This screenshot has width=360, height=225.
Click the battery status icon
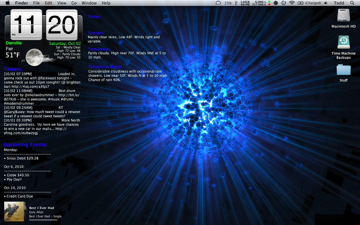301,3
